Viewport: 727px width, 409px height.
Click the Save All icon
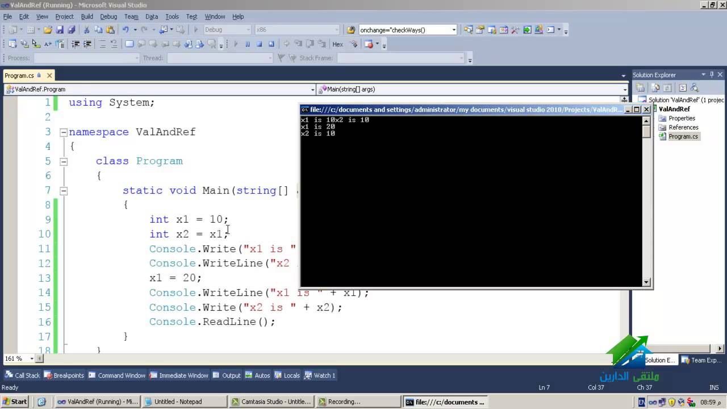pos(71,30)
